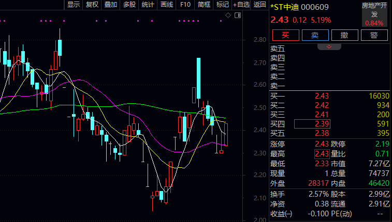Click the diamond icon above the chart
392x222 pixels.
[228, 15]
